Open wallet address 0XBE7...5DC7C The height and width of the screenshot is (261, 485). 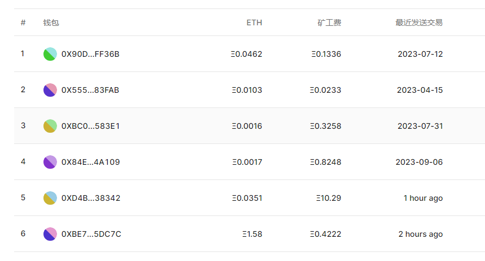tap(91, 234)
